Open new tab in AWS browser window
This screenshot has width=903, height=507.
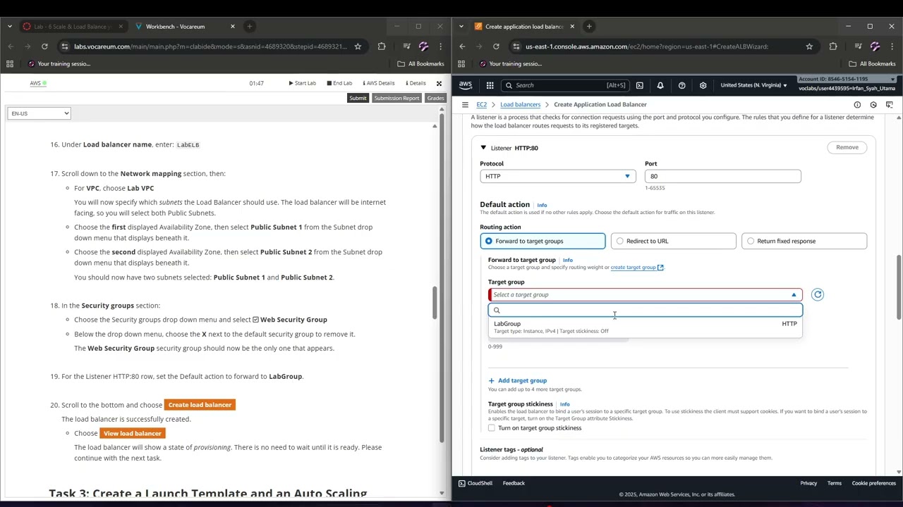tap(589, 26)
